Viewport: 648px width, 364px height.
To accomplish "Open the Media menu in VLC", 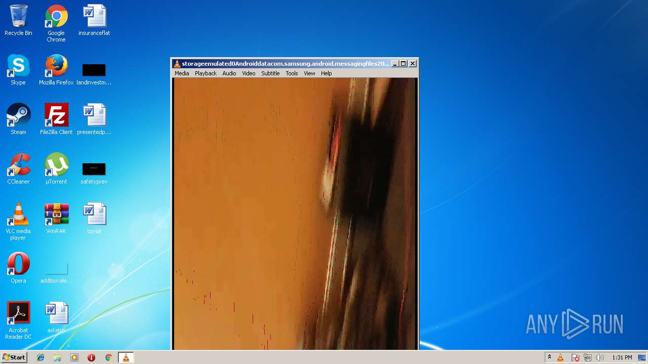I will [182, 73].
